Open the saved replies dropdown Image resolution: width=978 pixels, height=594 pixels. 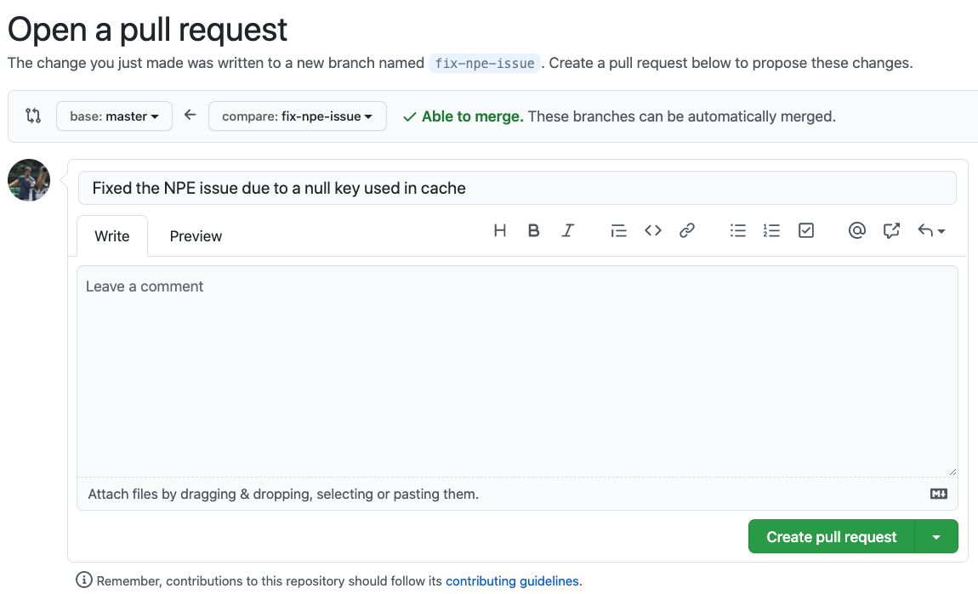931,229
